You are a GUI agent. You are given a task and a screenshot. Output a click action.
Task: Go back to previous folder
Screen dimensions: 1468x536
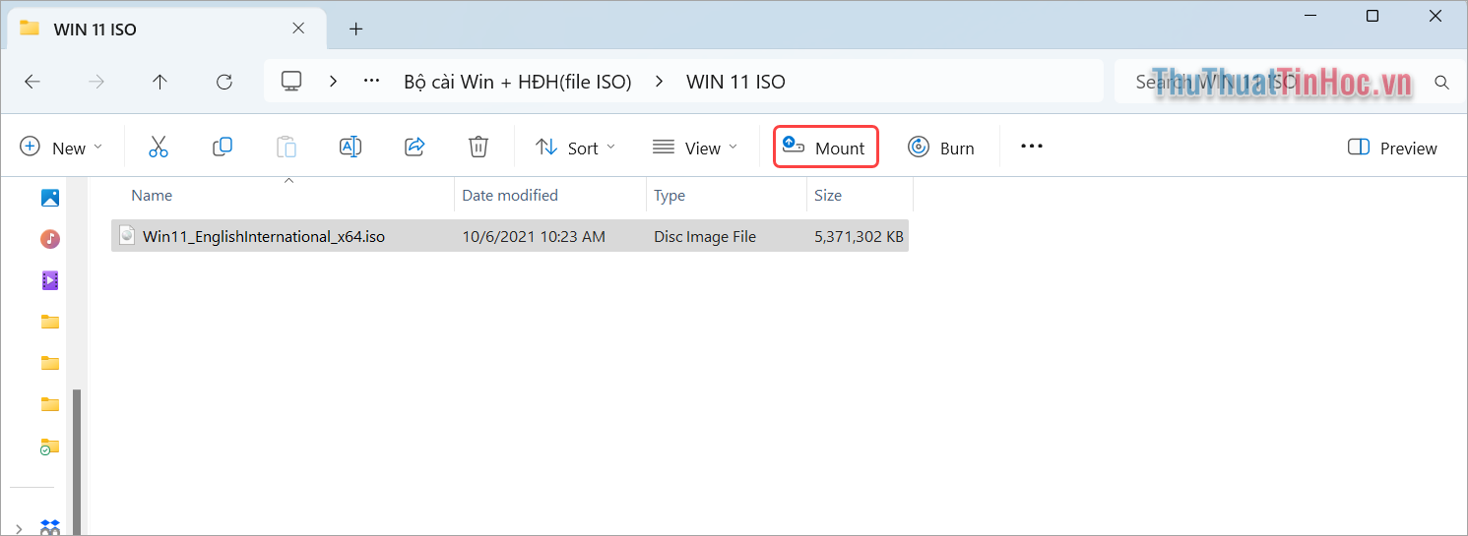32,82
